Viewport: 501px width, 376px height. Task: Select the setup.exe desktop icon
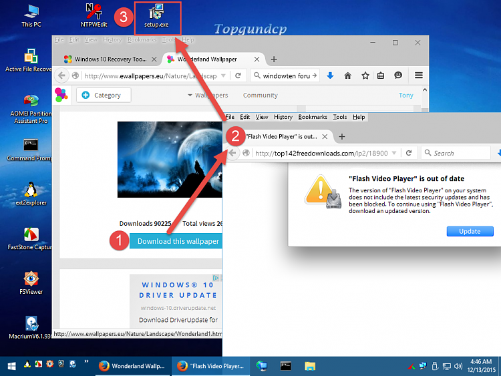pyautogui.click(x=156, y=16)
